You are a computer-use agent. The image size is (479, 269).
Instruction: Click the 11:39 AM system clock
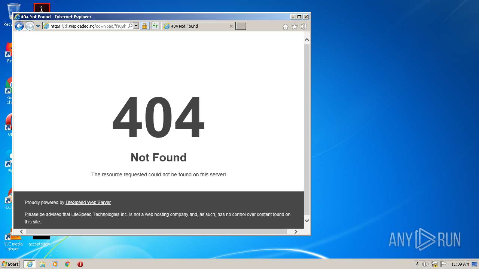pyautogui.click(x=460, y=264)
